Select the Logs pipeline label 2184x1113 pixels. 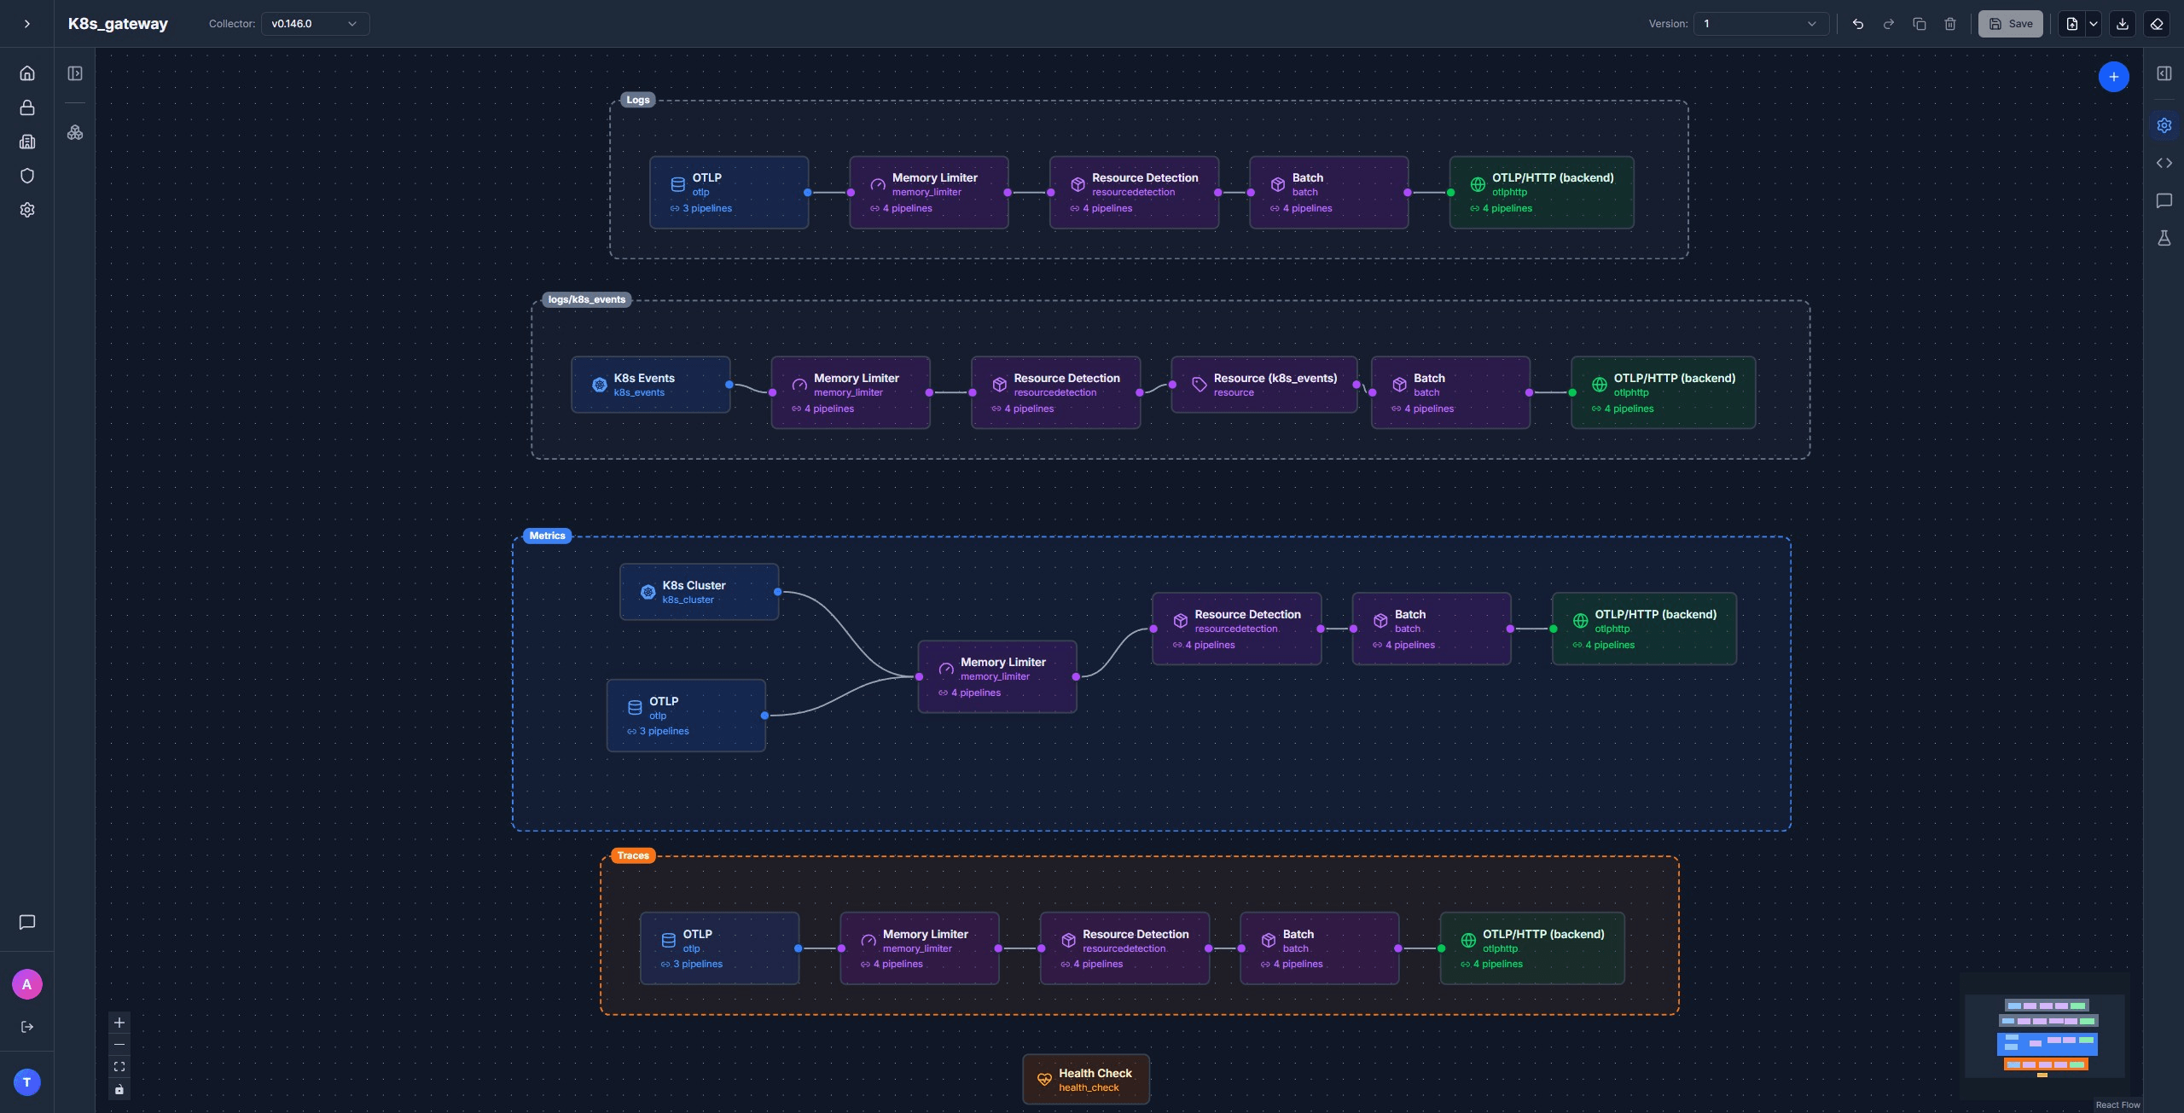point(638,100)
